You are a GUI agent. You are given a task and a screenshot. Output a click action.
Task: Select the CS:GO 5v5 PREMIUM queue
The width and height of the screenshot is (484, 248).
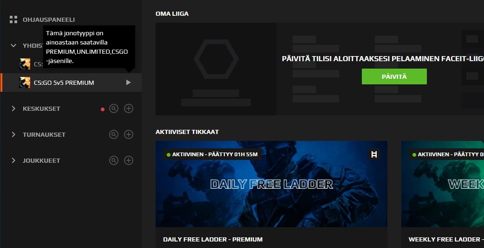(x=72, y=83)
